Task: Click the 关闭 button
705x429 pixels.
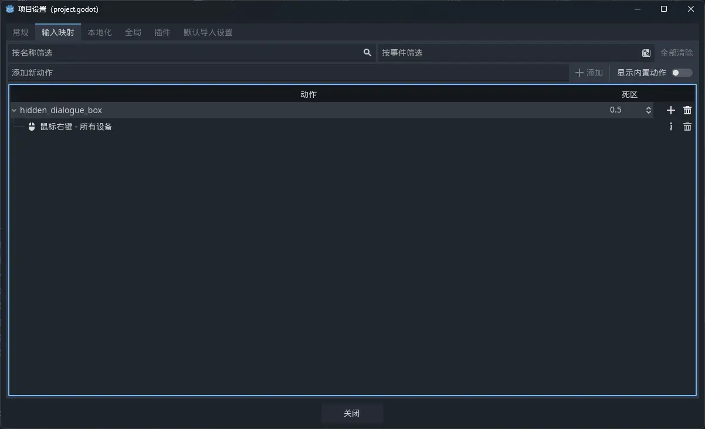Action: click(352, 413)
